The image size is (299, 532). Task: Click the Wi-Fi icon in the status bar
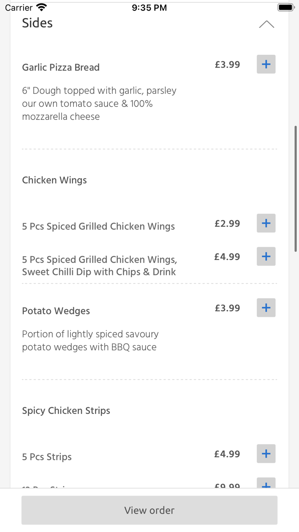(41, 6)
